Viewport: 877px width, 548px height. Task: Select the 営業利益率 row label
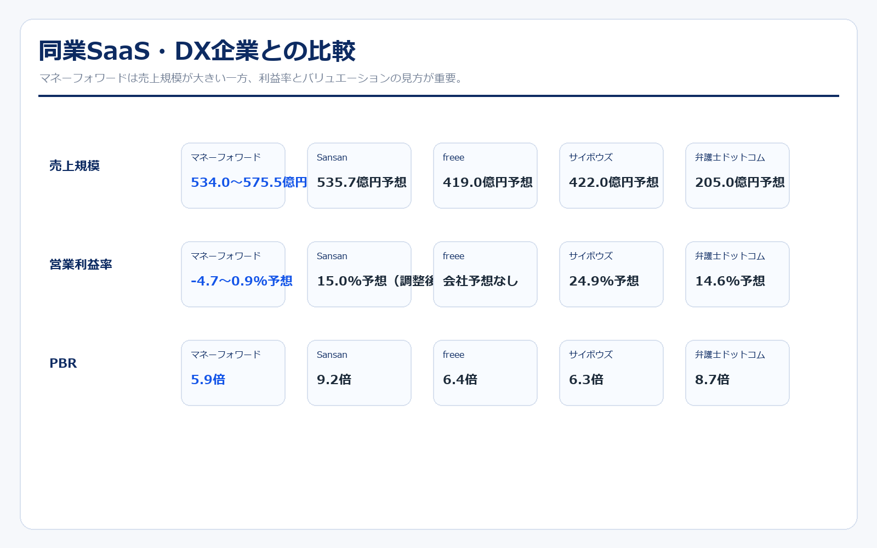[81, 264]
